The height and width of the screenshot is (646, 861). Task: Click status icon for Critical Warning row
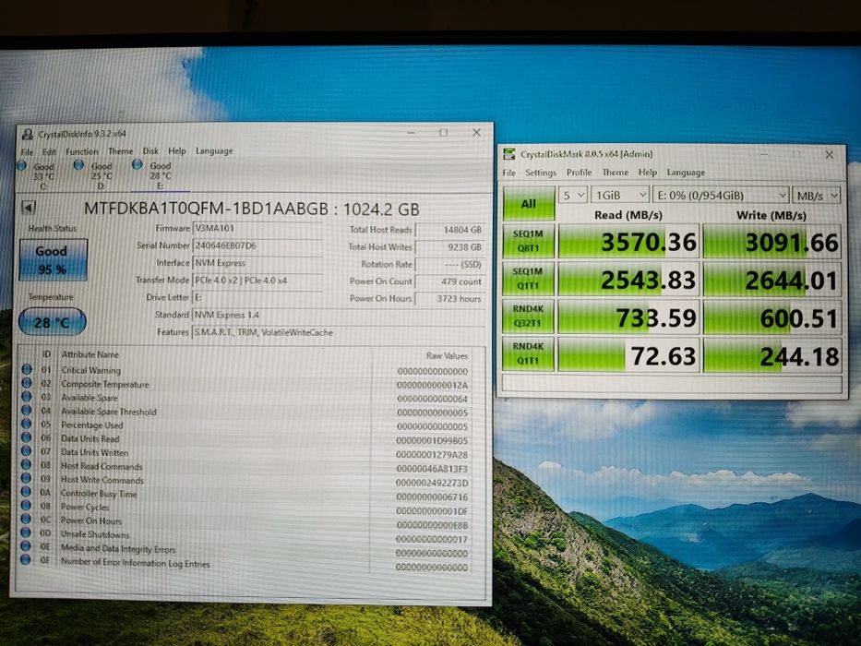click(27, 369)
